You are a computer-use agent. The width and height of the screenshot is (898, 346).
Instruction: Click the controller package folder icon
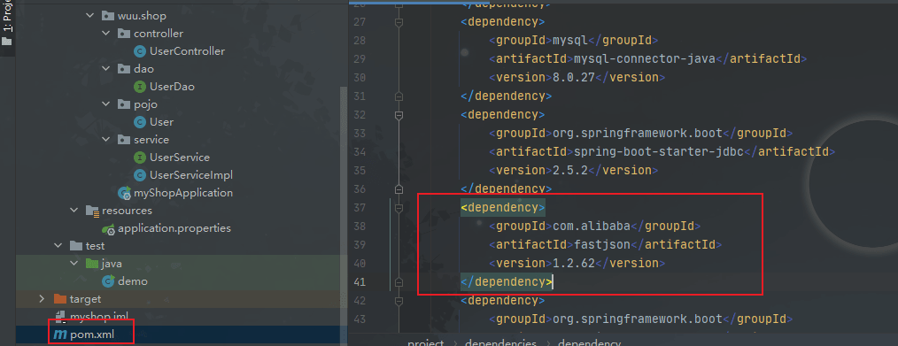pos(124,34)
